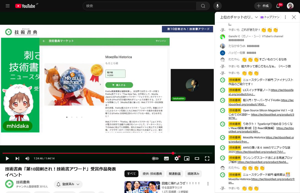Screen dimensions: 300x193
Task: Select the 関連動画 filter chip
Action: click(x=175, y=174)
